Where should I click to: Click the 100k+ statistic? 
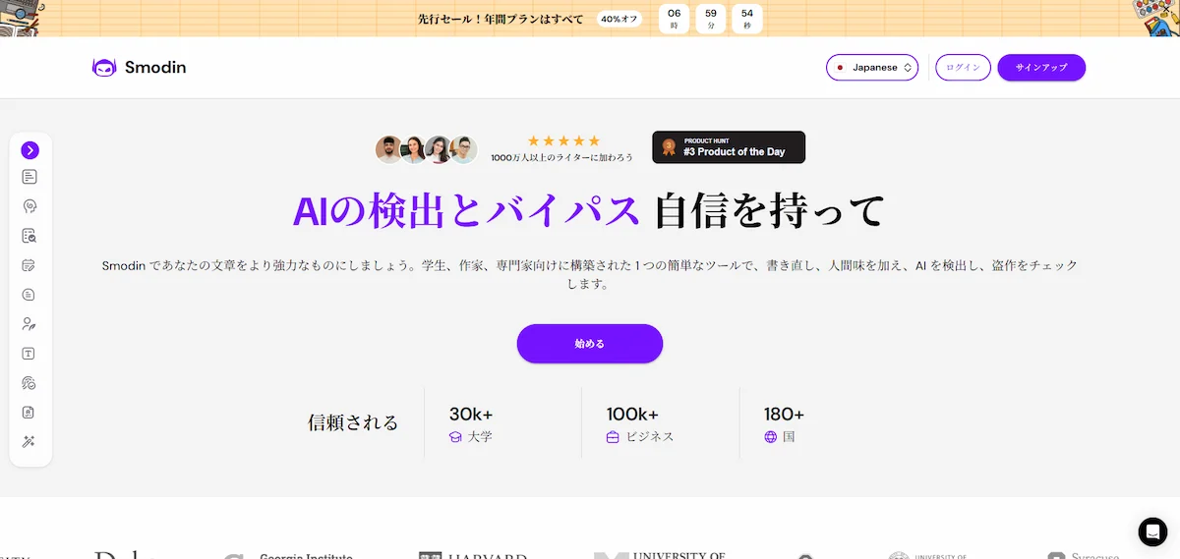[x=632, y=414]
